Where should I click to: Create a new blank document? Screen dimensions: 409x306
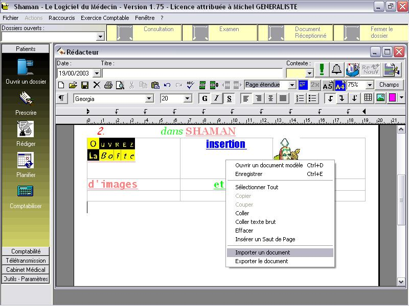[61, 85]
